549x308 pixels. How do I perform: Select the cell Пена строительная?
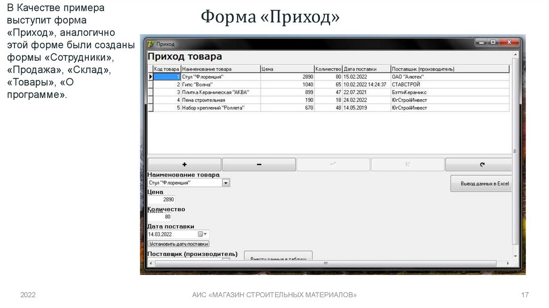(220, 100)
